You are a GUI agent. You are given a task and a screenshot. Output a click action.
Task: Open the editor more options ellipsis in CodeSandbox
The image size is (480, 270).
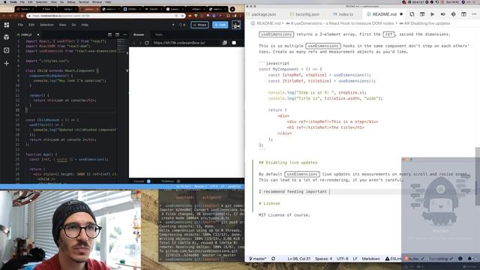125,34
